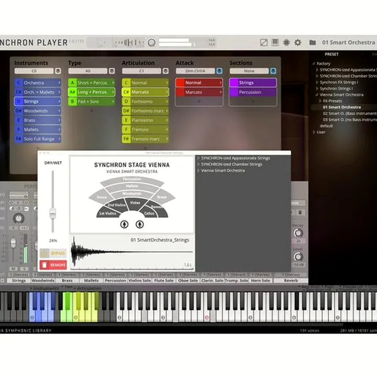Click the left microphone icon under stage
Image resolution: width=377 pixels, height=377 pixels.
click(x=124, y=224)
